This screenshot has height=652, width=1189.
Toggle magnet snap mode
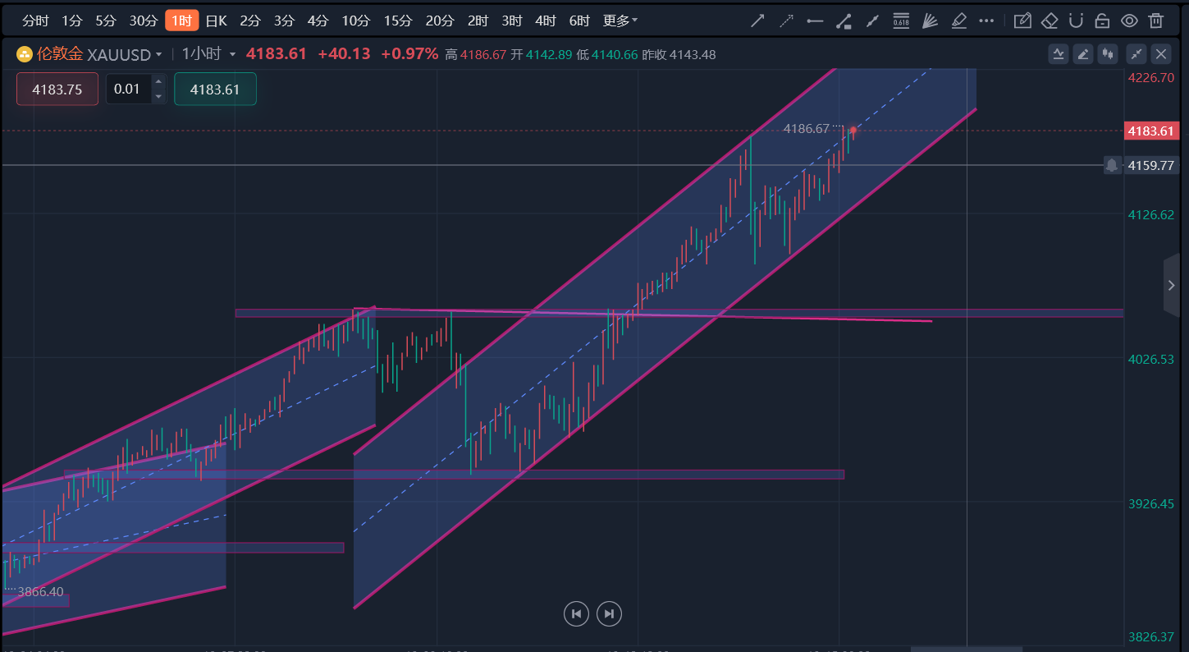pos(1077,21)
